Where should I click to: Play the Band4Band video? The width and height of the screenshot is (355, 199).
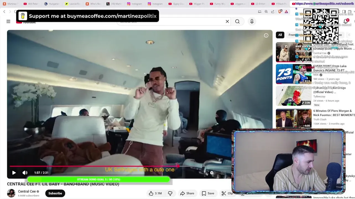coord(14,173)
